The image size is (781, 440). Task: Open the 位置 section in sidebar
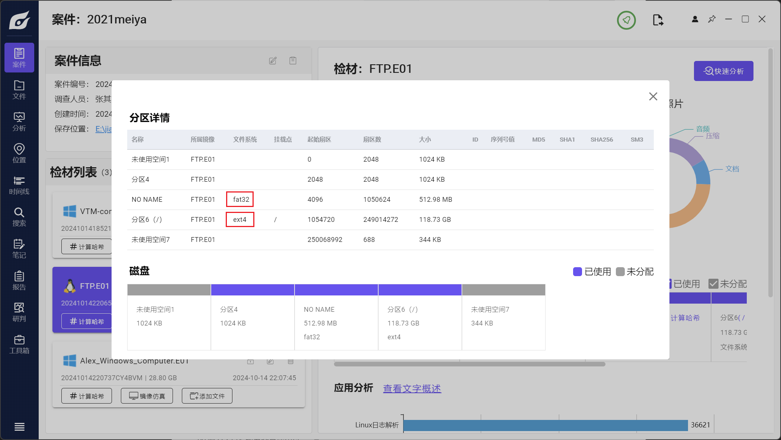pyautogui.click(x=19, y=153)
